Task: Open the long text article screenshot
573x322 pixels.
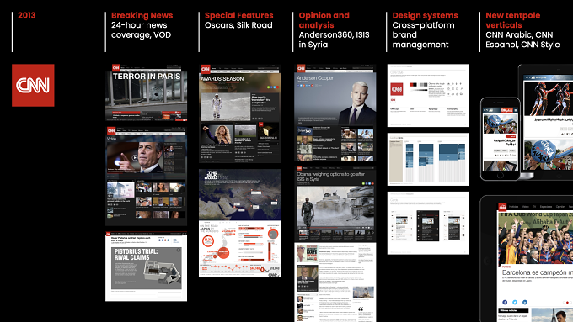Action: pyautogui.click(x=335, y=282)
